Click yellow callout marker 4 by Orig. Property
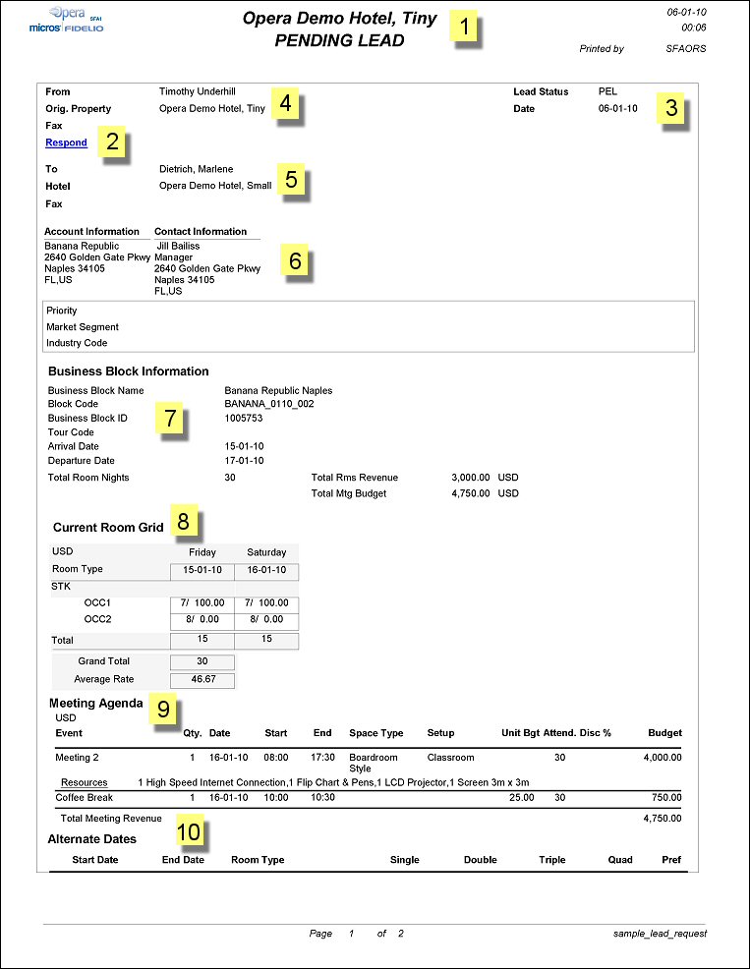 point(284,103)
